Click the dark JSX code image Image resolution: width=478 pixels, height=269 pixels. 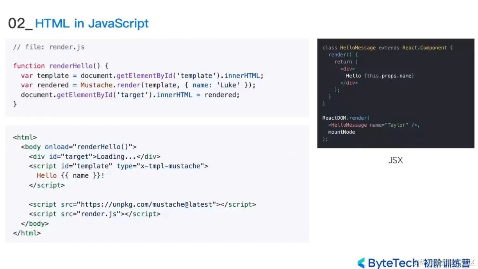click(396, 93)
